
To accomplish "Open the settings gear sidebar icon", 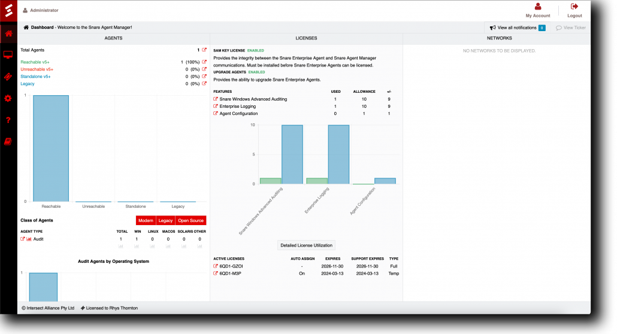I will pos(8,98).
